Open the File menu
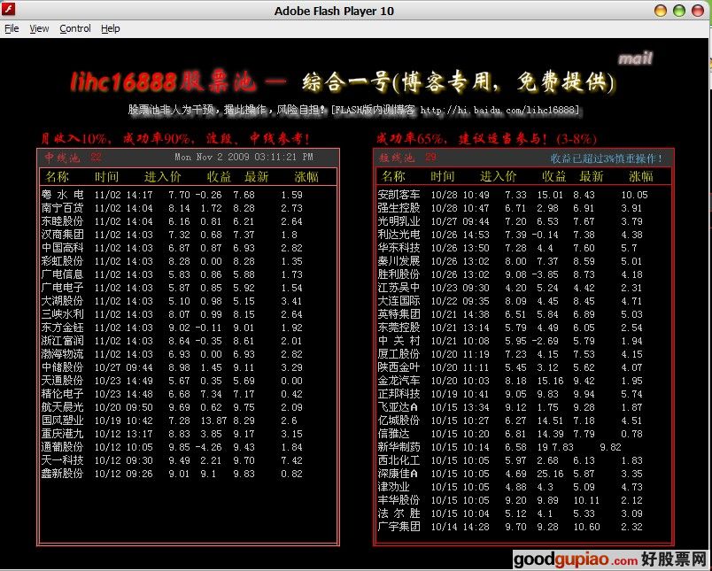712x571 pixels. pyautogui.click(x=12, y=28)
